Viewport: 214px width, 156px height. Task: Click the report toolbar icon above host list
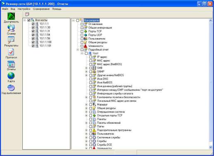click(x=27, y=14)
